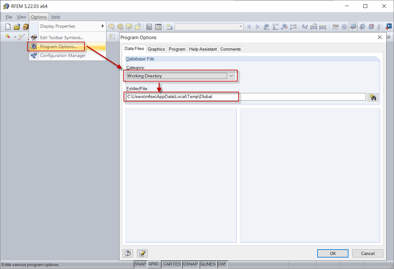The height and width of the screenshot is (269, 394).
Task: Open the Project Manager icon
Action: (x=25, y=27)
